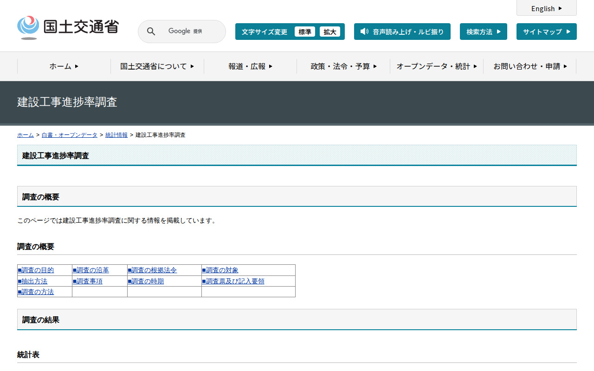The image size is (594, 371).
Task: Open the サイトマップ page
Action: 546,32
